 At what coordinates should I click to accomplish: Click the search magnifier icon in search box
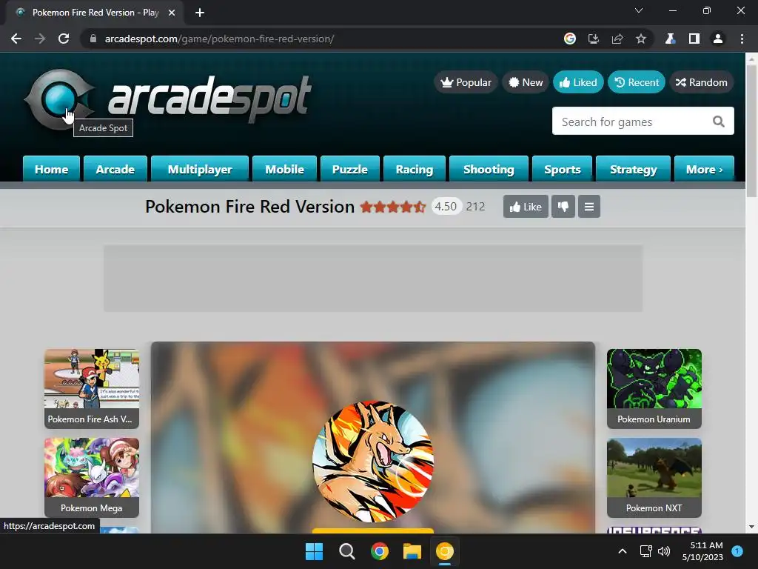point(719,122)
